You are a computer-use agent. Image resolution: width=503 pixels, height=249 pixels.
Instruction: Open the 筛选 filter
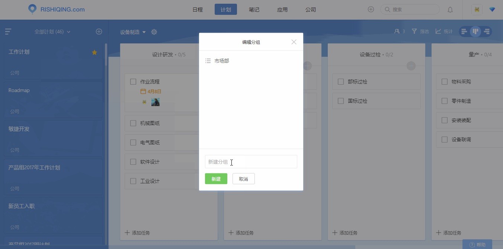[420, 32]
